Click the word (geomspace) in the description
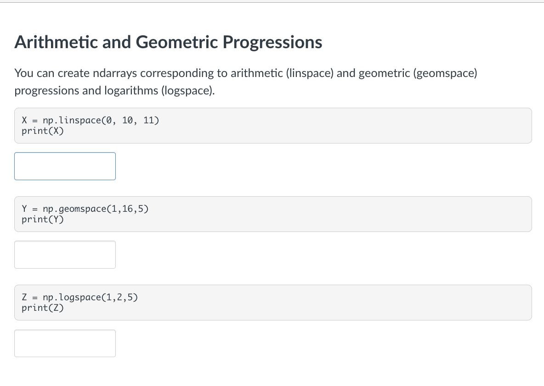This screenshot has width=544, height=386. pos(445,73)
